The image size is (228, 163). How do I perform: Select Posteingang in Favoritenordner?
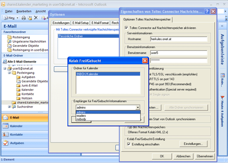pos(21,37)
